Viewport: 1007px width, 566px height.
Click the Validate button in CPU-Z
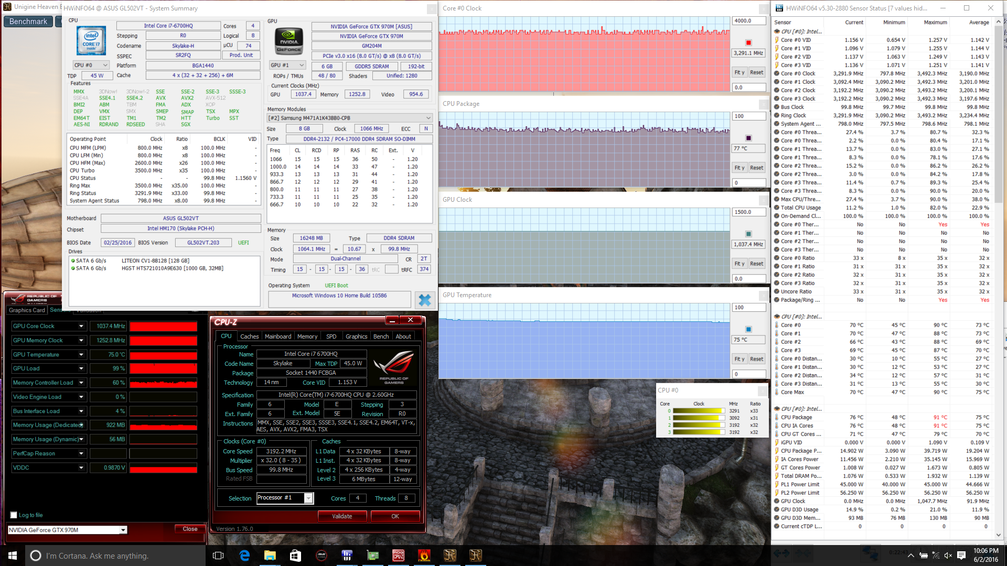point(342,516)
